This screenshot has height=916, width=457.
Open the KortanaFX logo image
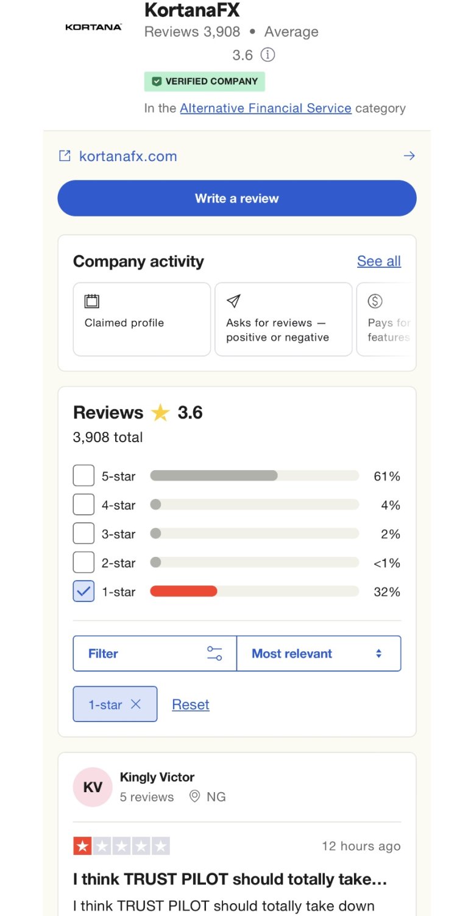[93, 27]
